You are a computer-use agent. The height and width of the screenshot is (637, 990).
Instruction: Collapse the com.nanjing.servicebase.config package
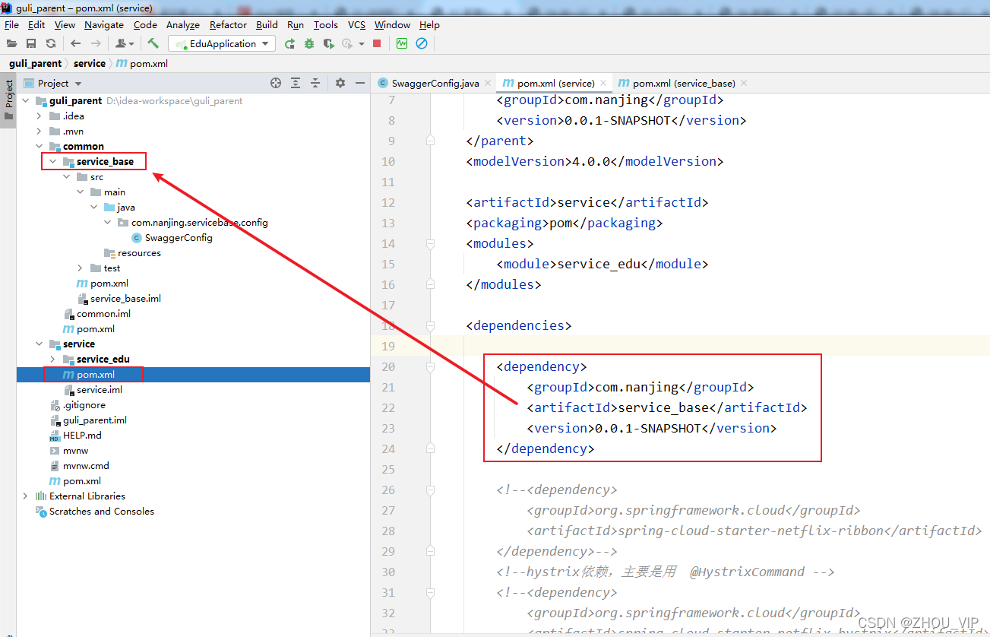(x=107, y=222)
